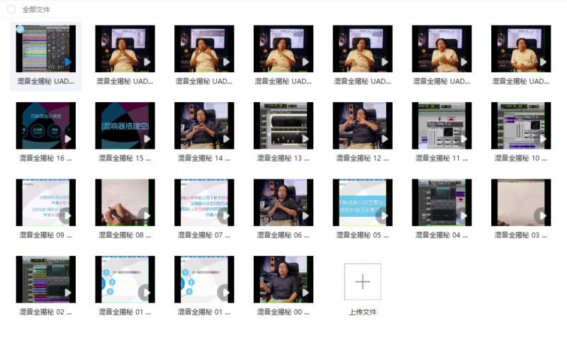Open the 混音全揭秘 10 video thumbnail

coord(520,125)
